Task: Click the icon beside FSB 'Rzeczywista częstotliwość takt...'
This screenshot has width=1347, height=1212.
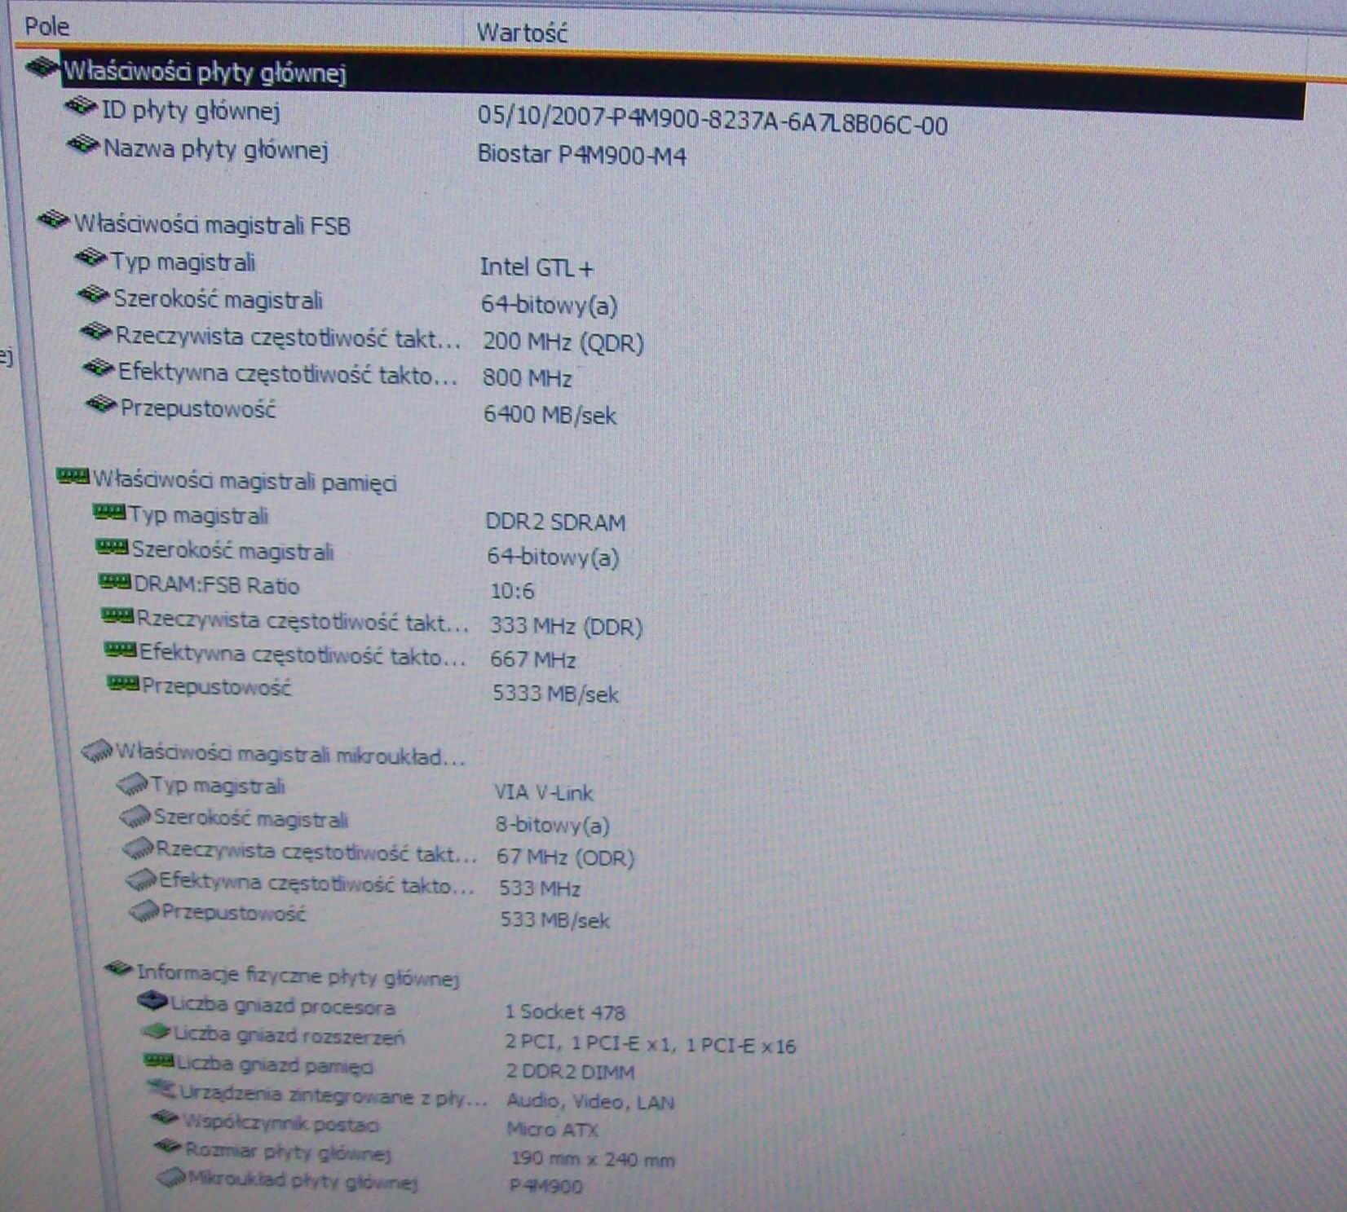Action: (95, 331)
